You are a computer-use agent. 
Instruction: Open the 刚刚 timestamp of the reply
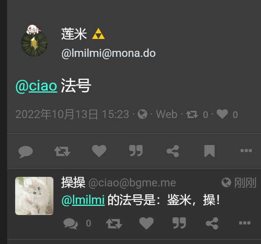pos(245,182)
